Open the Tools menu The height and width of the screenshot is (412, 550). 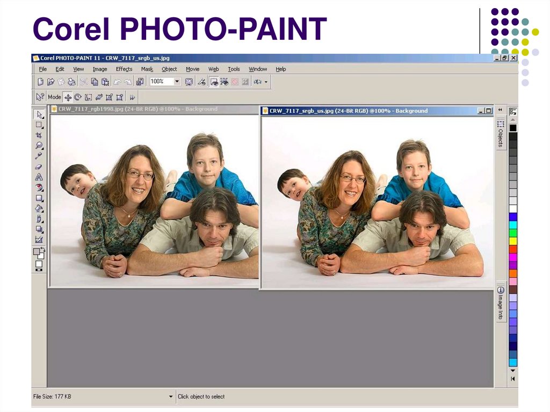tap(234, 69)
